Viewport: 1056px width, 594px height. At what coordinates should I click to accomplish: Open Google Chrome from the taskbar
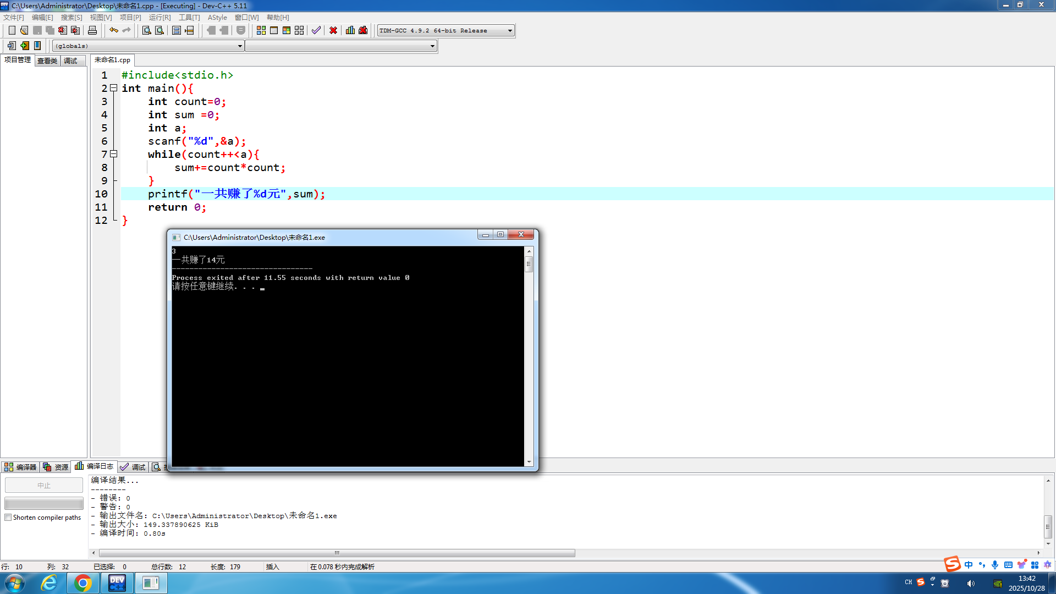pyautogui.click(x=82, y=583)
